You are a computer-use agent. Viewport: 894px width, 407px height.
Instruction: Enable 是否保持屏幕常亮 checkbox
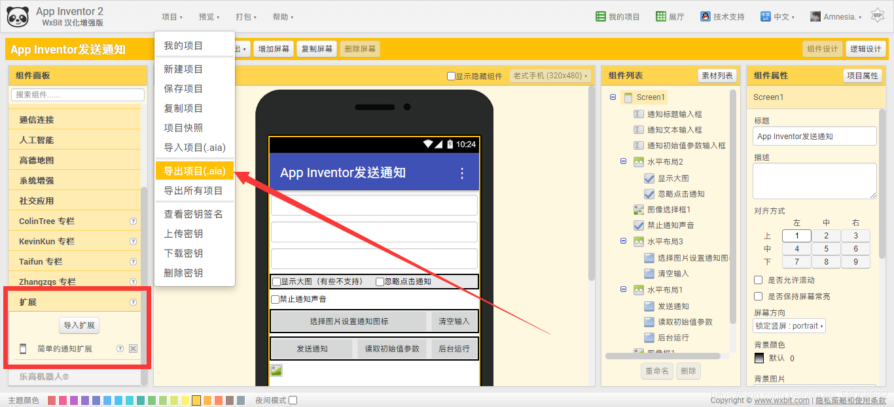[759, 296]
